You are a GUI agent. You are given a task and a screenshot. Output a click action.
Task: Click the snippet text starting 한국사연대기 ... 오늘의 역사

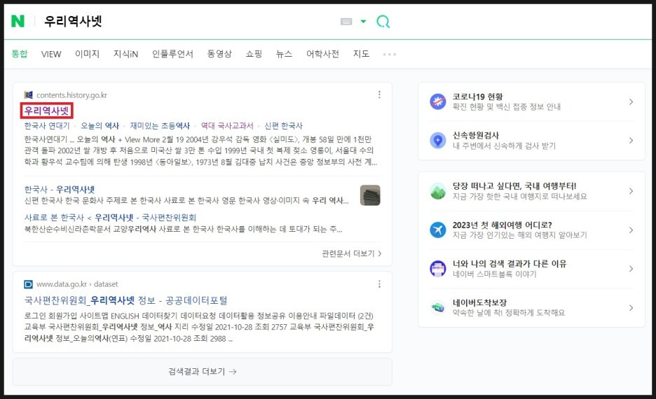tap(201, 150)
